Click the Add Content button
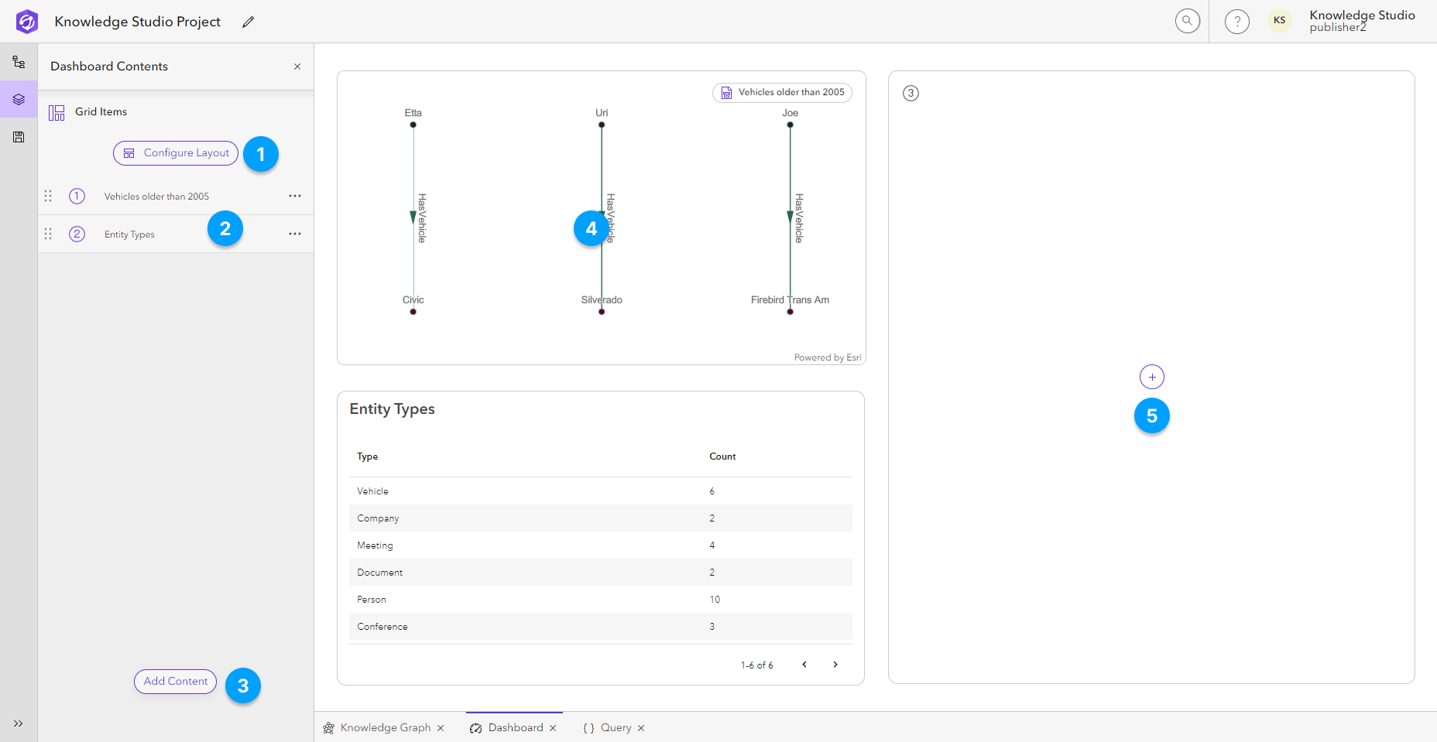Image resolution: width=1437 pixels, height=742 pixels. click(175, 682)
